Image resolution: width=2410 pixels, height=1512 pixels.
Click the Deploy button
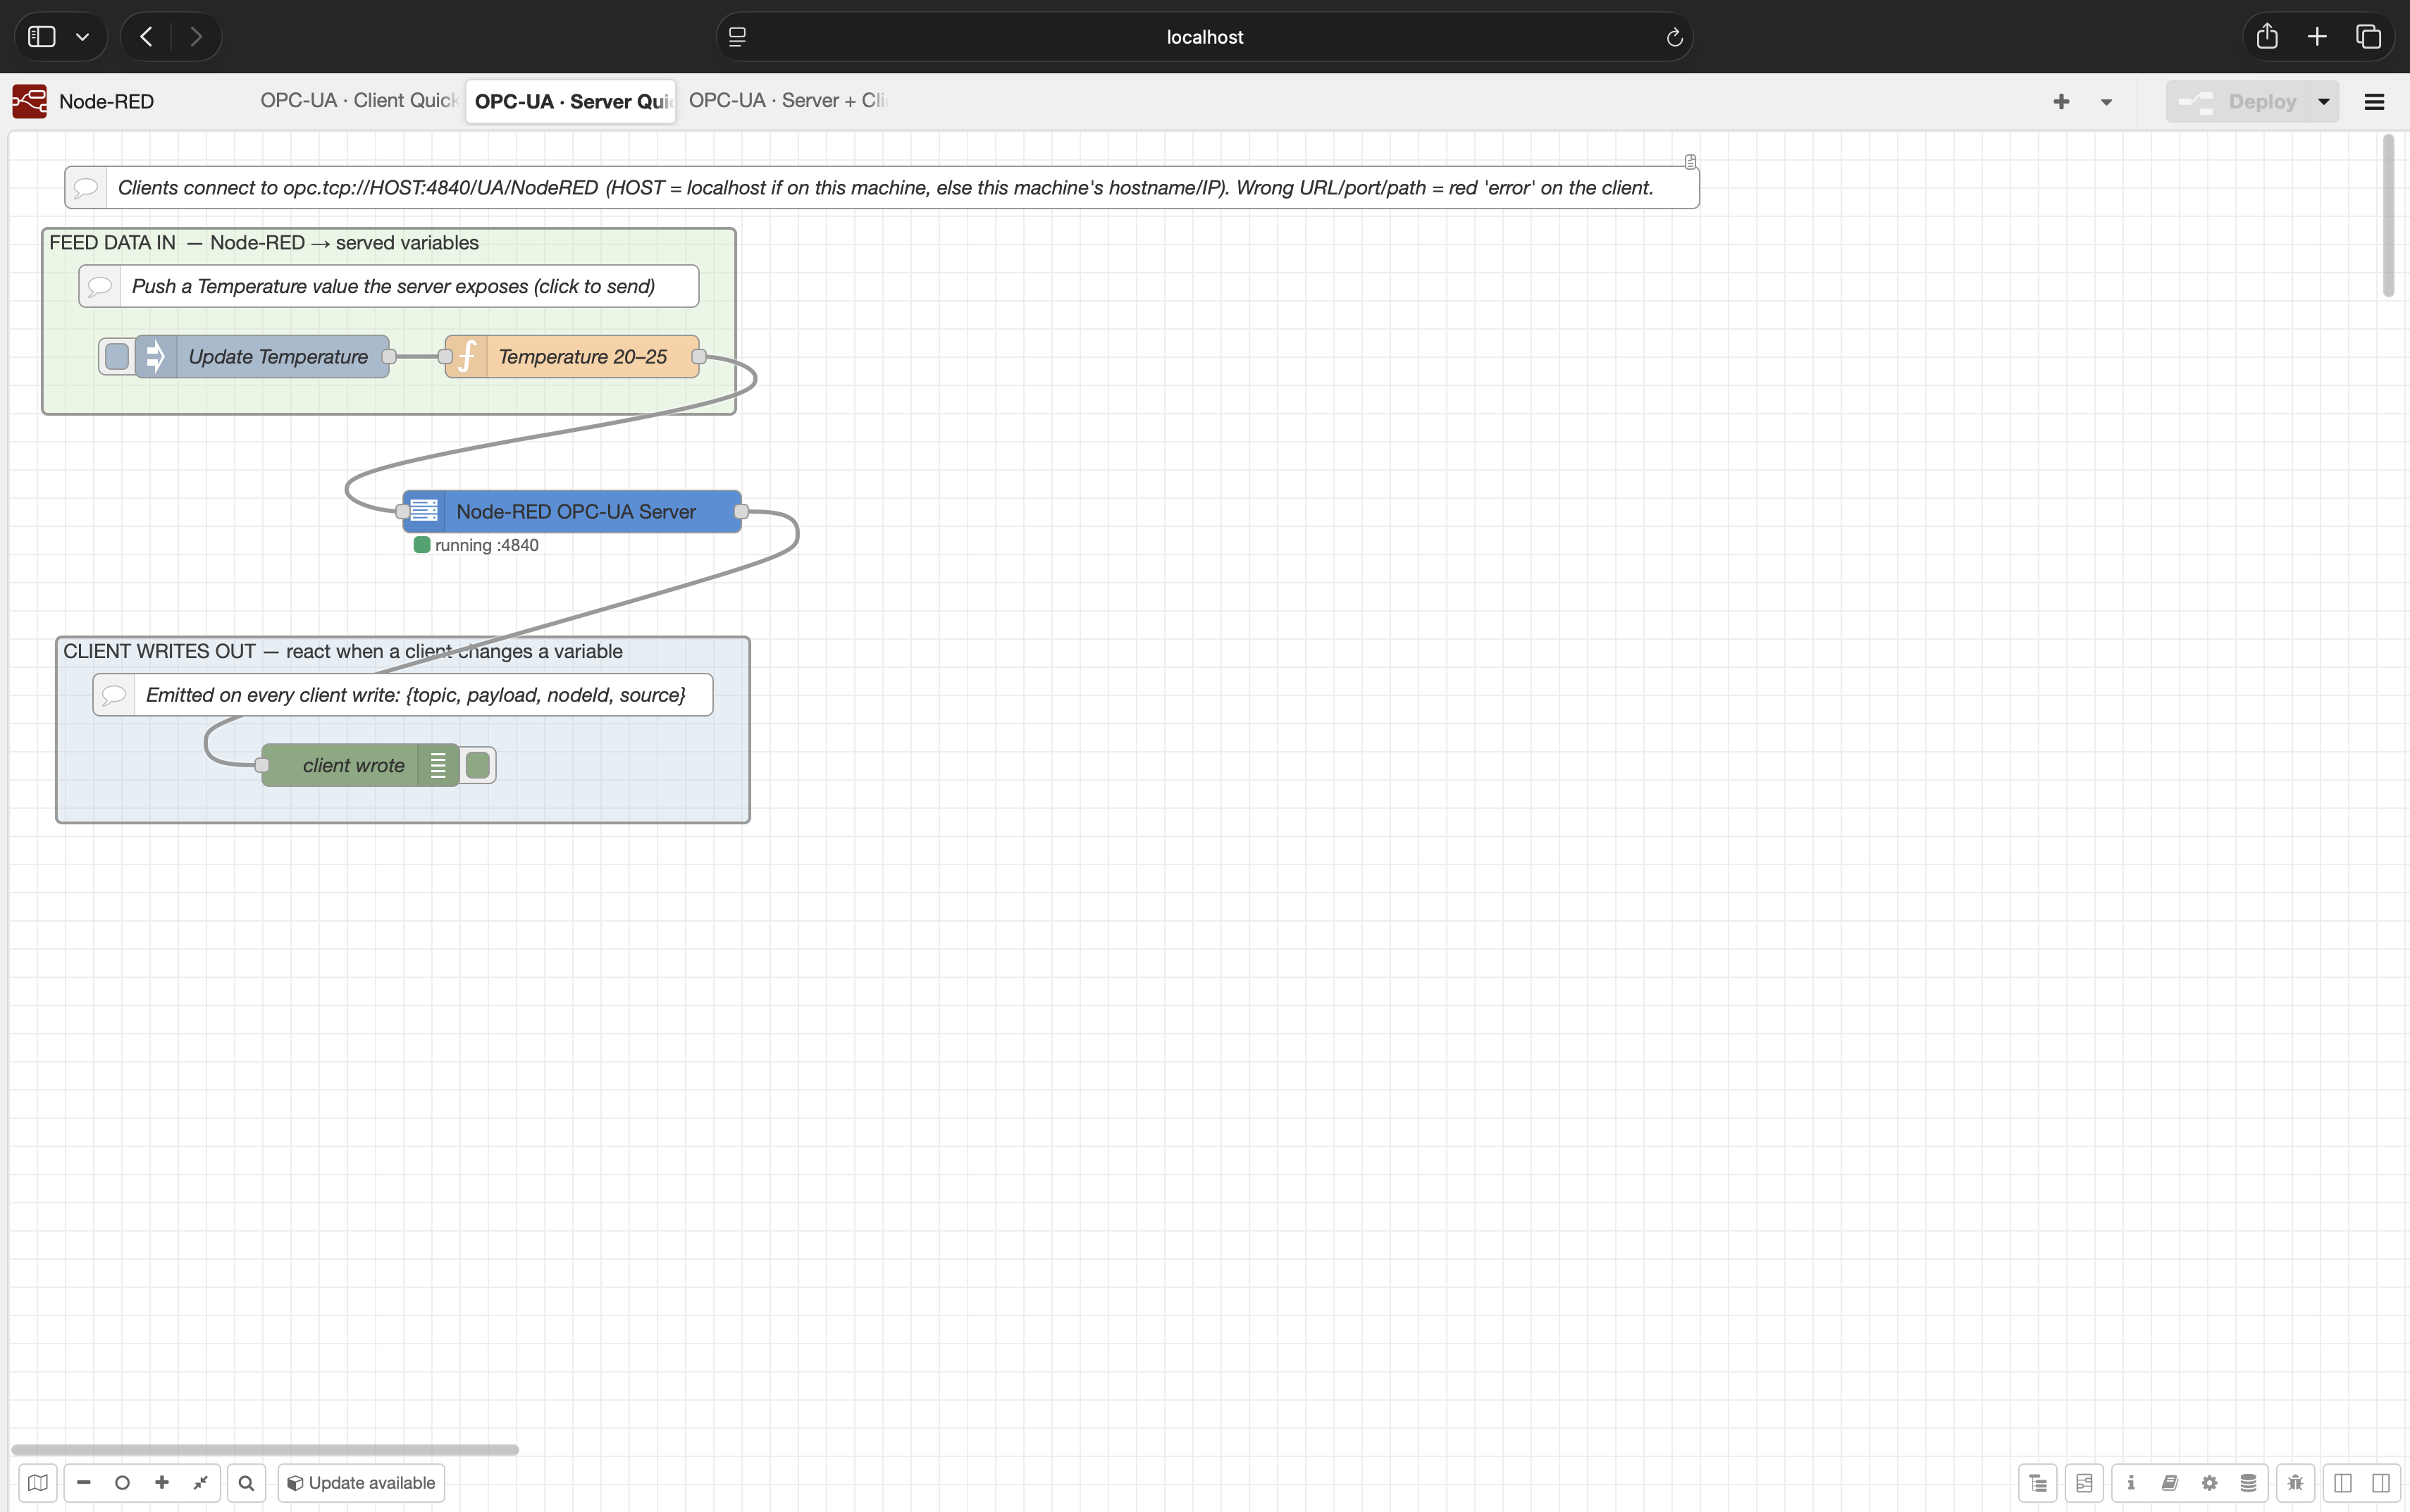click(x=2238, y=101)
